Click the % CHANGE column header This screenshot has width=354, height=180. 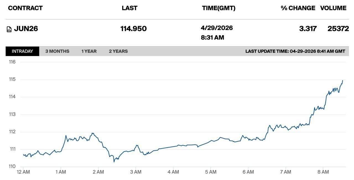coord(298,8)
